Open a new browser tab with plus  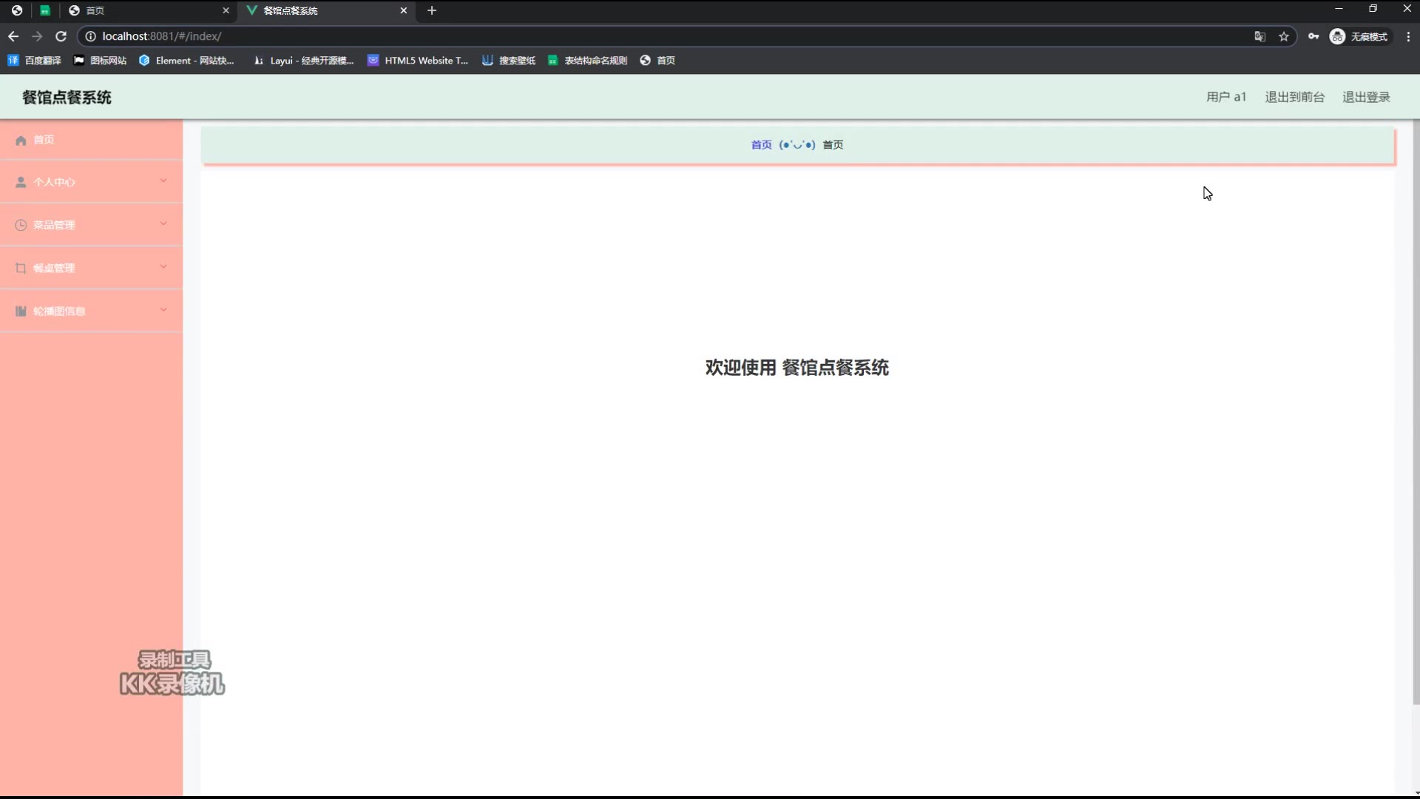432,10
